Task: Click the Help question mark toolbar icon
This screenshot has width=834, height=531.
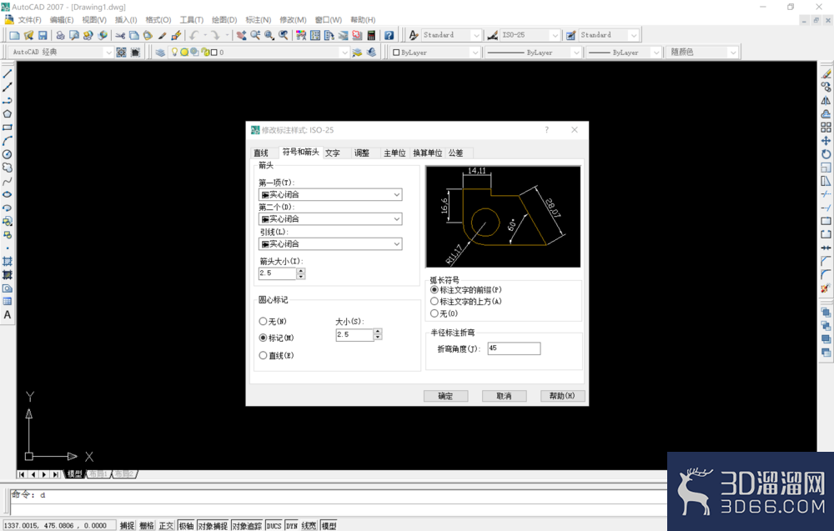Action: (389, 35)
